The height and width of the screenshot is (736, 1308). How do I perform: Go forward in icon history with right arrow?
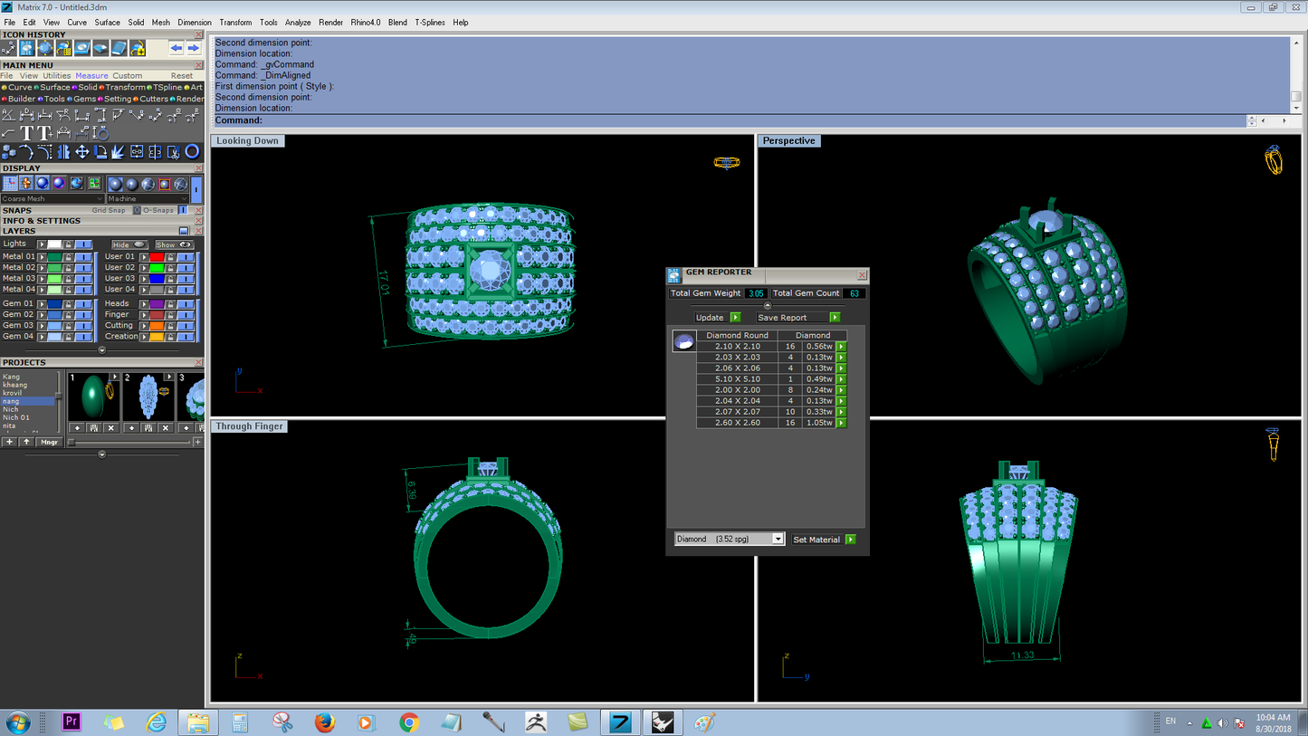(193, 48)
